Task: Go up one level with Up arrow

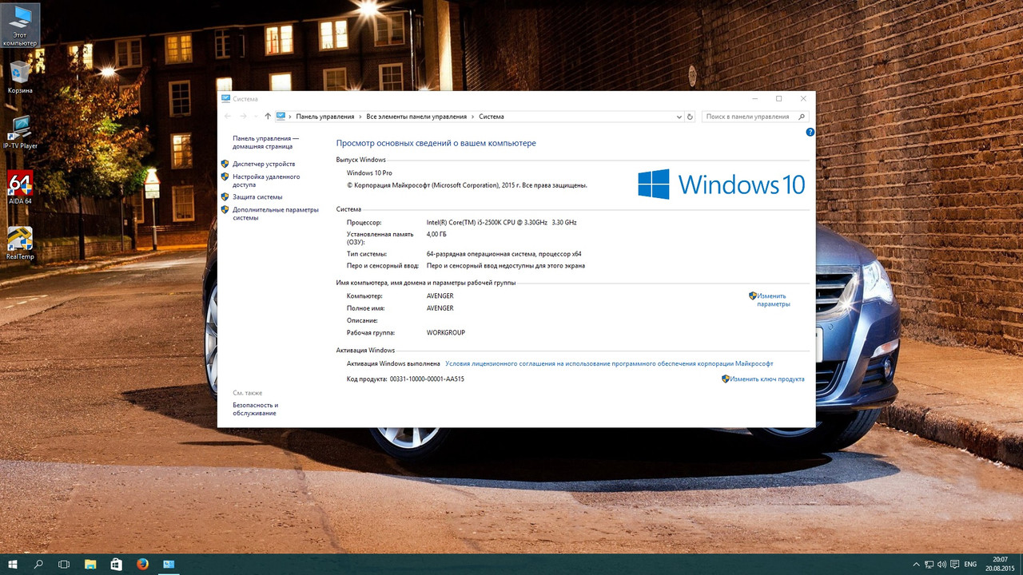Action: [x=268, y=117]
